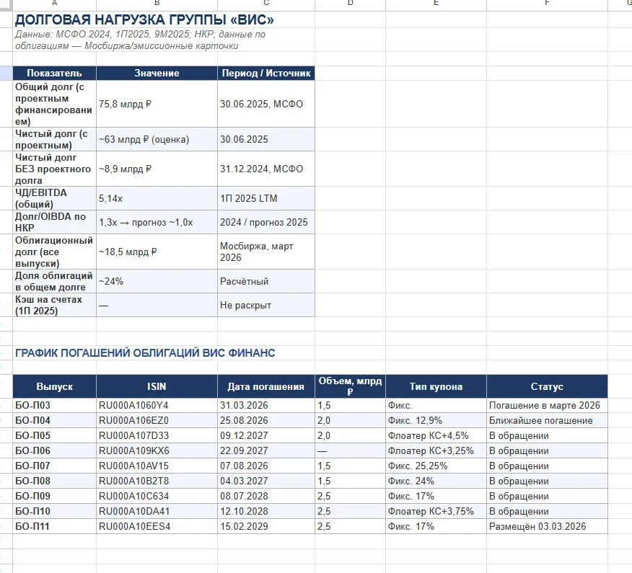This screenshot has height=573, width=632.
Task: Select the date cell «08.07.2028»
Action: (x=266, y=496)
